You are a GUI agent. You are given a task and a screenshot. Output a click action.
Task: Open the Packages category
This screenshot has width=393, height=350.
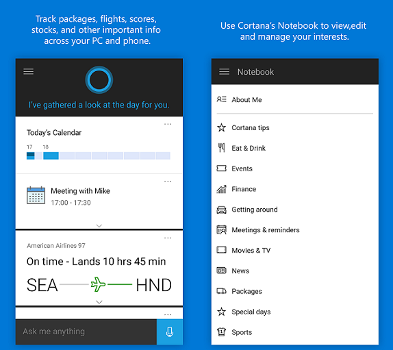[294, 291]
